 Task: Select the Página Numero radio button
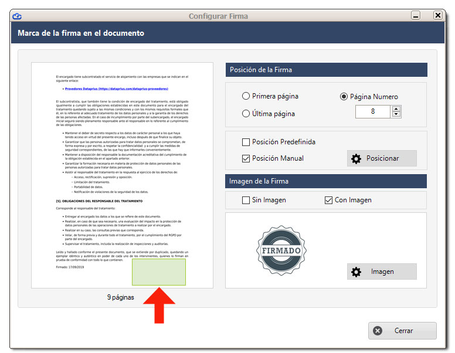344,97
